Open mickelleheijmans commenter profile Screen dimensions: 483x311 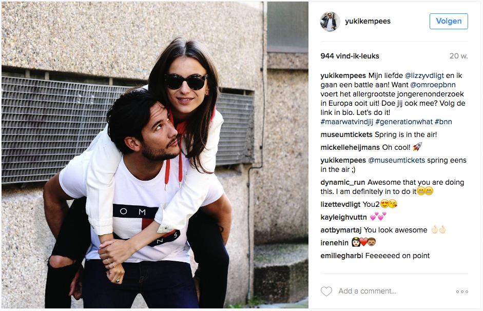[350, 147]
